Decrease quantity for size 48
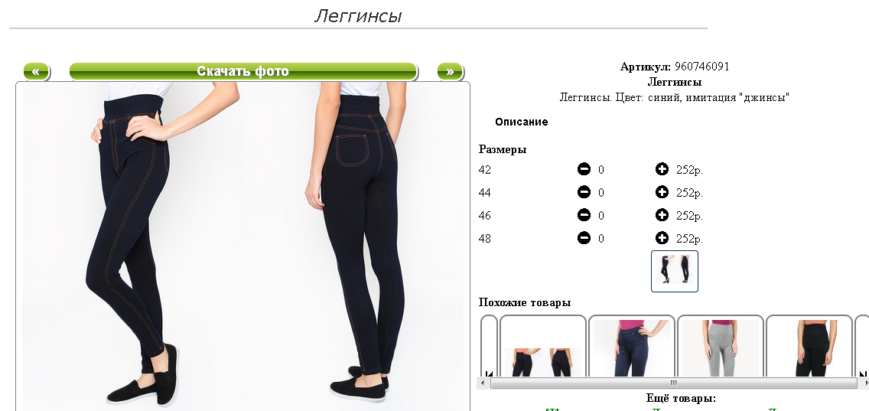869x411 pixels. click(584, 238)
